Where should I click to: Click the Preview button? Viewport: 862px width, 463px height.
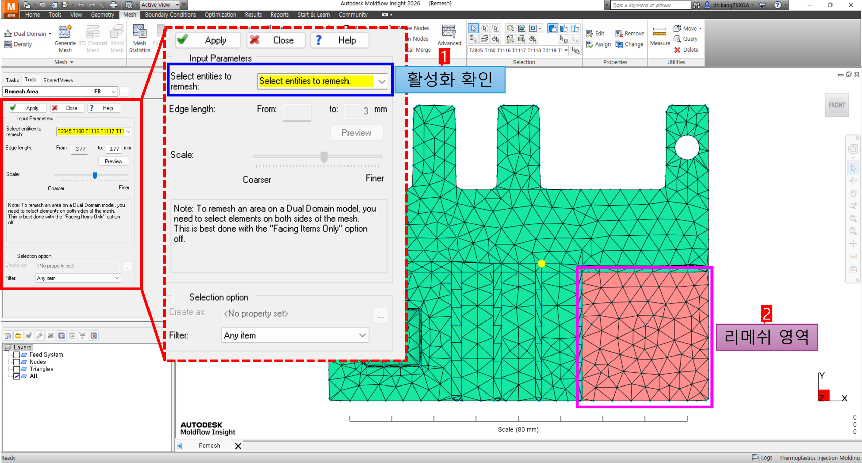[113, 161]
